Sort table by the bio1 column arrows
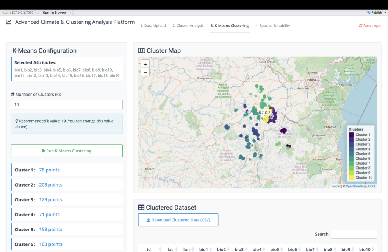Viewport: 388px width, 252px height. [211, 249]
